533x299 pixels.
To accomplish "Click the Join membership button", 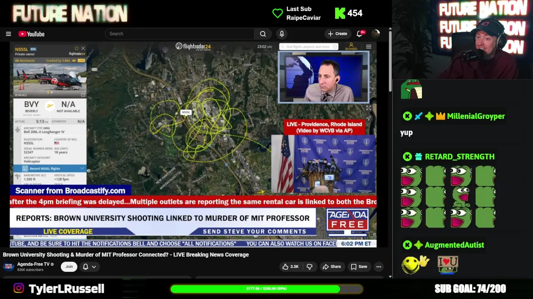I will [x=69, y=267].
